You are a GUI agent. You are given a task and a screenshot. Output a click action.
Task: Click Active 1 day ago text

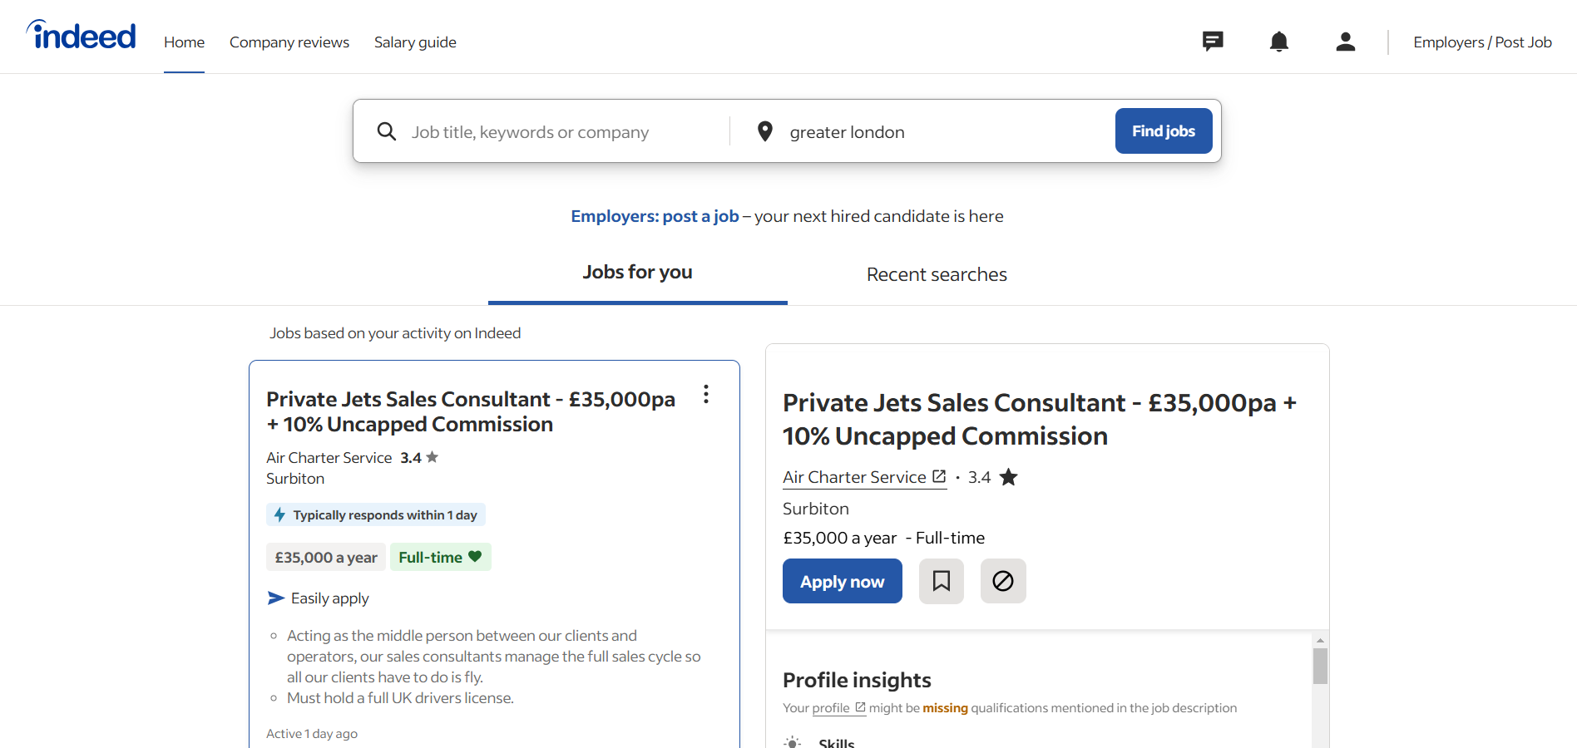pos(312,734)
